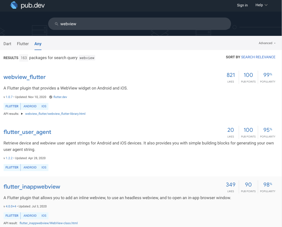The width and height of the screenshot is (282, 227).
Task: Click the webview query code label
Action: (87, 58)
